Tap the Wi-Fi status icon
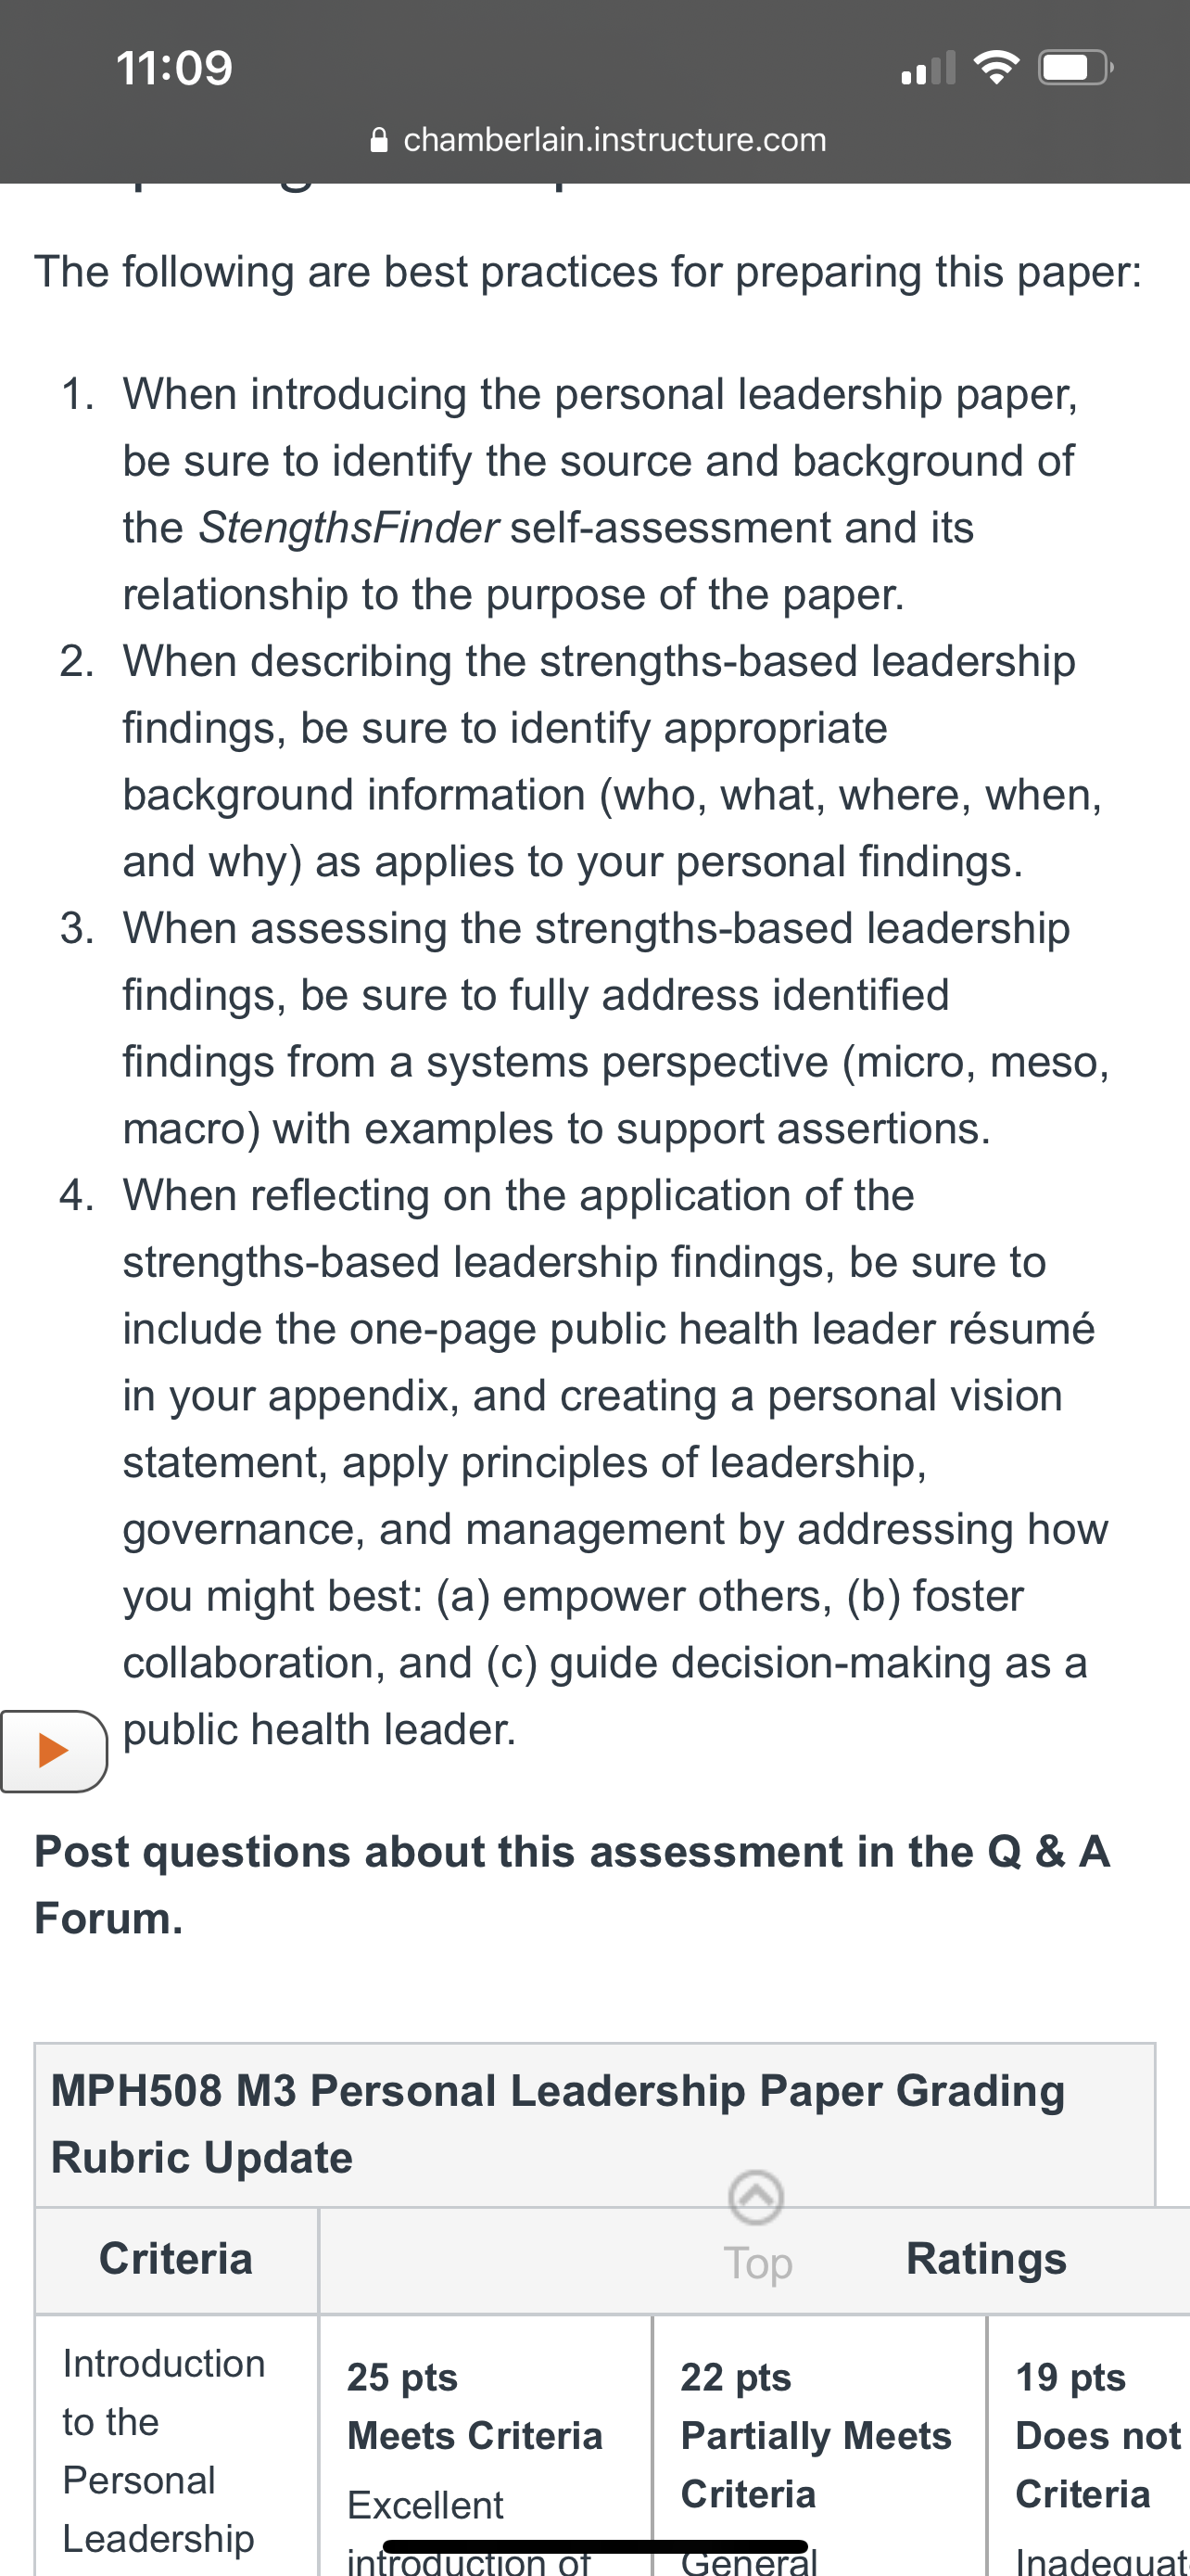Image resolution: width=1190 pixels, height=2576 pixels. [x=995, y=68]
